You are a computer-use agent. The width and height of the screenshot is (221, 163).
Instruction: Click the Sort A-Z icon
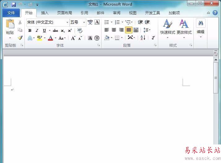click(143, 38)
